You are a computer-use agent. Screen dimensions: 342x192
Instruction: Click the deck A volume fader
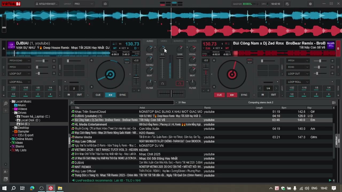pyautogui.click(x=162, y=58)
